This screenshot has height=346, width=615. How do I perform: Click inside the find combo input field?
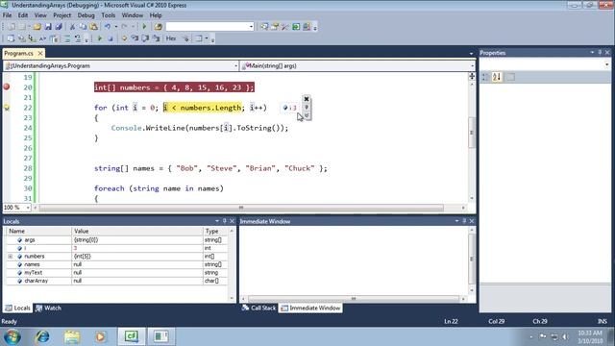coord(208,27)
